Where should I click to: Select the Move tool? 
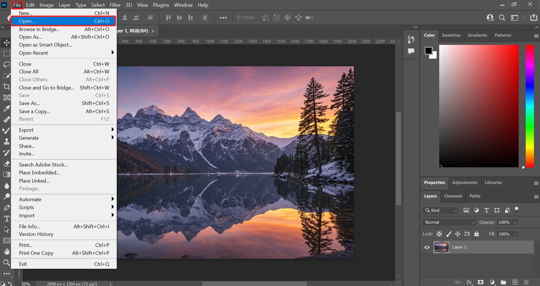(x=6, y=43)
